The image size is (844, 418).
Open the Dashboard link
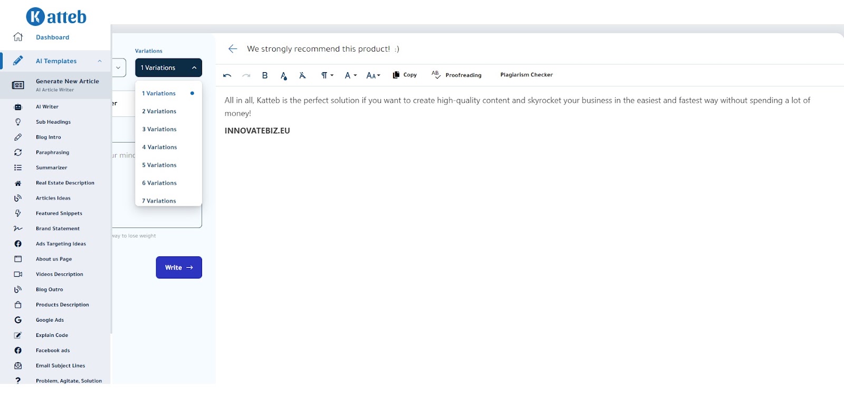tap(52, 37)
